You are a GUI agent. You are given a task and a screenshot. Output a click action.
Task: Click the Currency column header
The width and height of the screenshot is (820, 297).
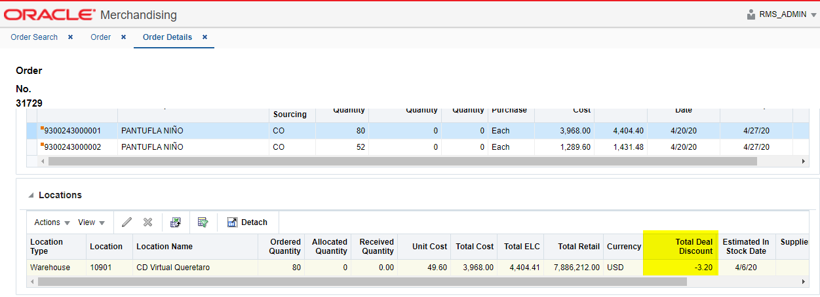pyautogui.click(x=624, y=247)
